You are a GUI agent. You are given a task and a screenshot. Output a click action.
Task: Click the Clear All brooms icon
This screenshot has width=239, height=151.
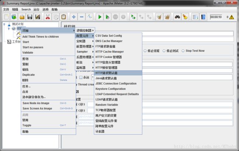click(x=167, y=17)
